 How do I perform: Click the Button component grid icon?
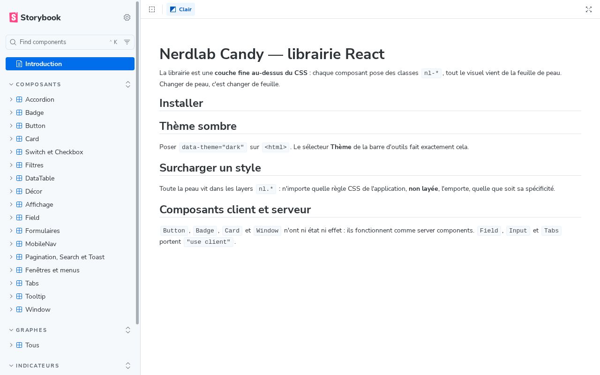[x=19, y=126]
